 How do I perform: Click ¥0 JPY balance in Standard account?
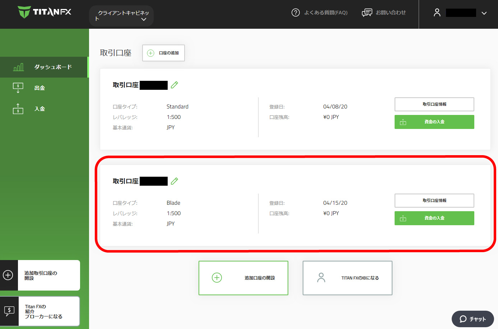pyautogui.click(x=331, y=117)
